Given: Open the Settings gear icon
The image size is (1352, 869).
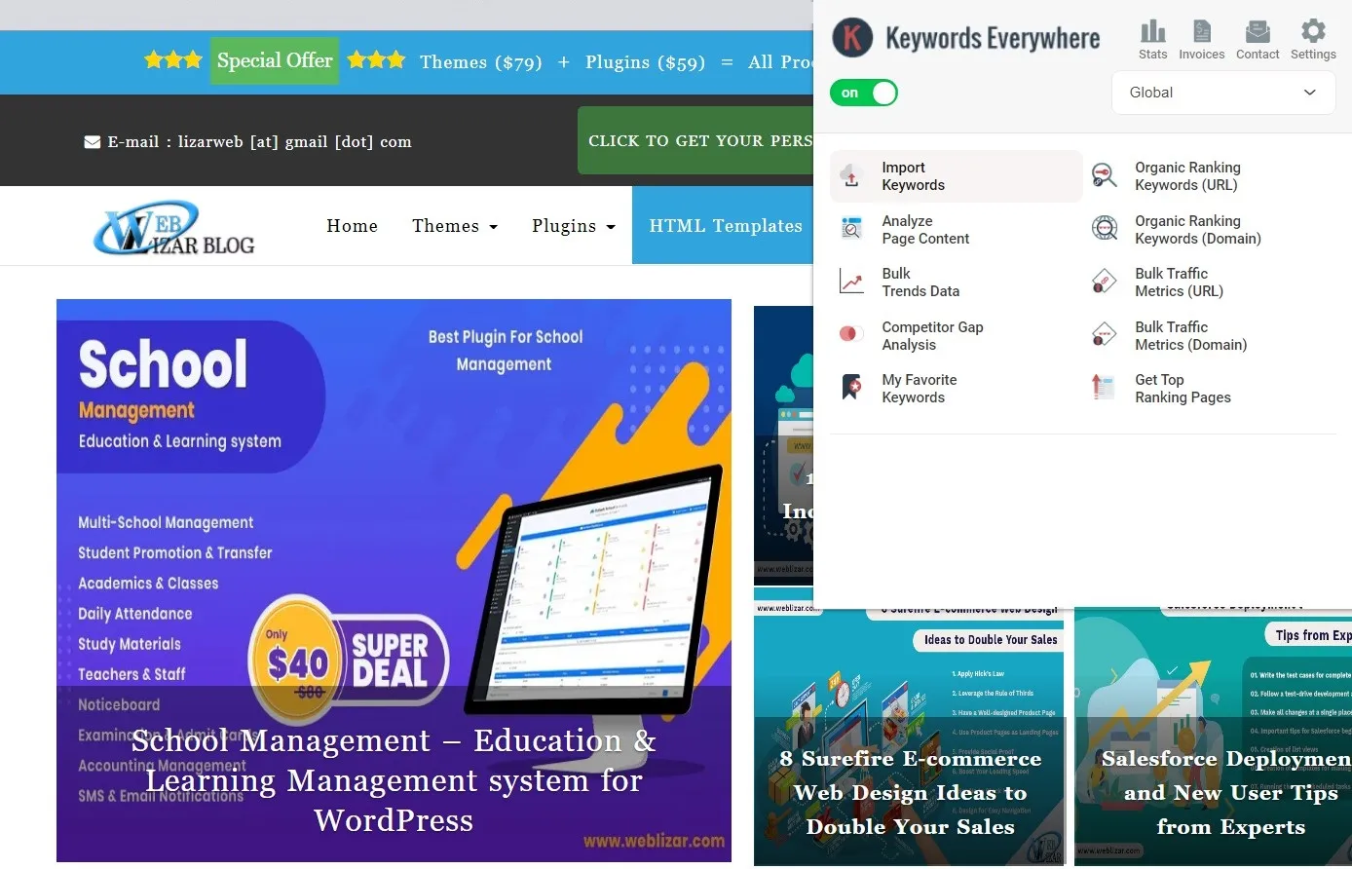Looking at the screenshot, I should point(1313,30).
